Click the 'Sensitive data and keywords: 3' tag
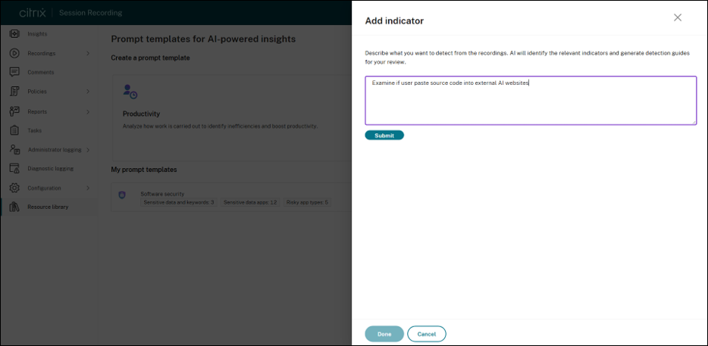The width and height of the screenshot is (708, 346). point(179,203)
